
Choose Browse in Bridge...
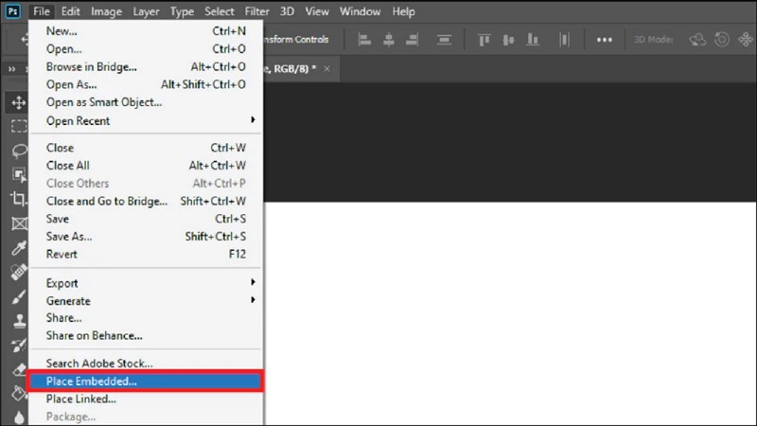tap(145, 66)
